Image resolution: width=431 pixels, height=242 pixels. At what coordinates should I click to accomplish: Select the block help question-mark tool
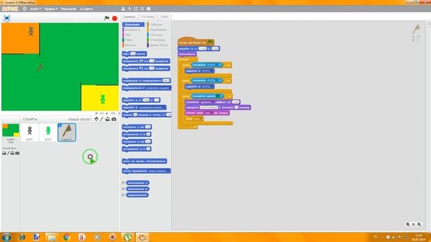click(x=148, y=9)
